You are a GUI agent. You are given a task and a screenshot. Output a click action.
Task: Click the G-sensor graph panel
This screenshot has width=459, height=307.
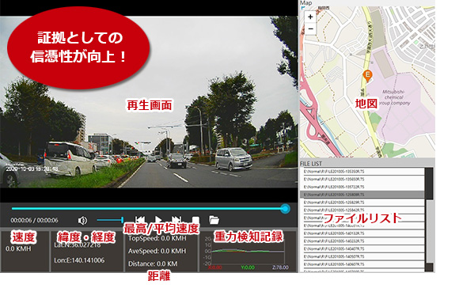click(248, 252)
